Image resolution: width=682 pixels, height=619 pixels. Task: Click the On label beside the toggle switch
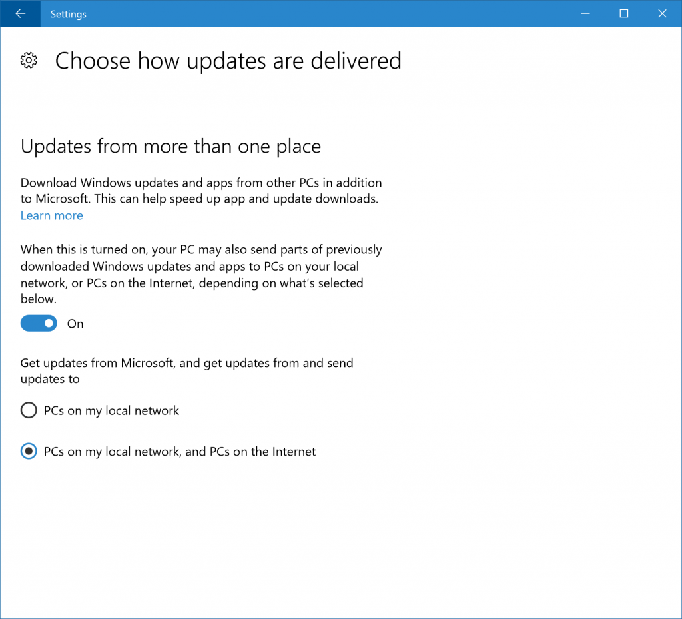tap(75, 324)
